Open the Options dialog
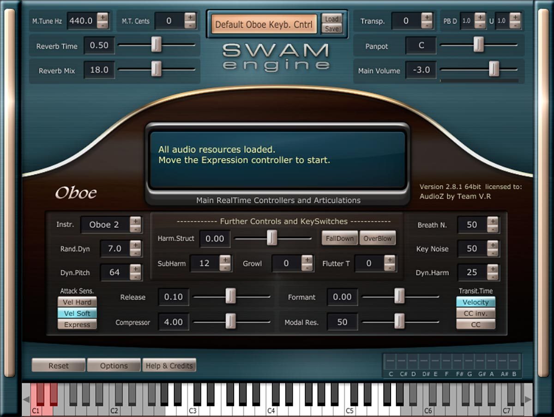Screen dimensions: 554x417 [x=114, y=365]
